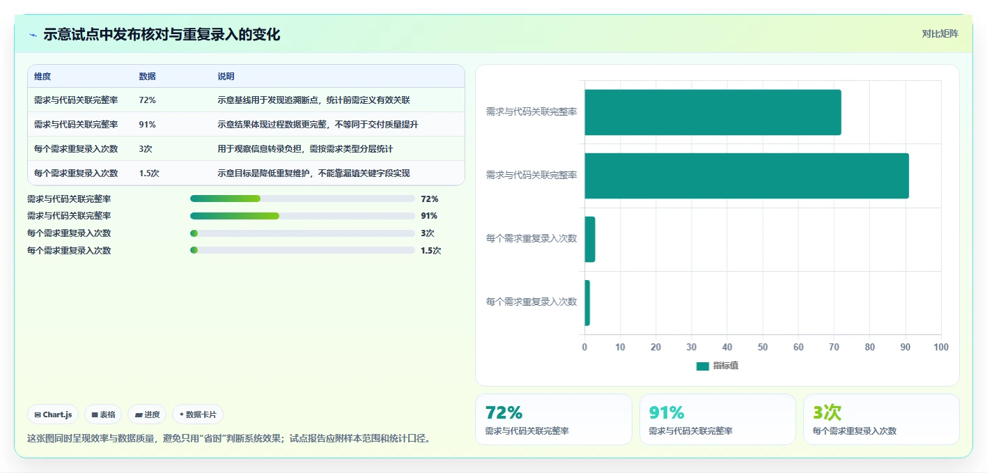Click the 91% data card
This screenshot has width=987, height=473.
717,419
